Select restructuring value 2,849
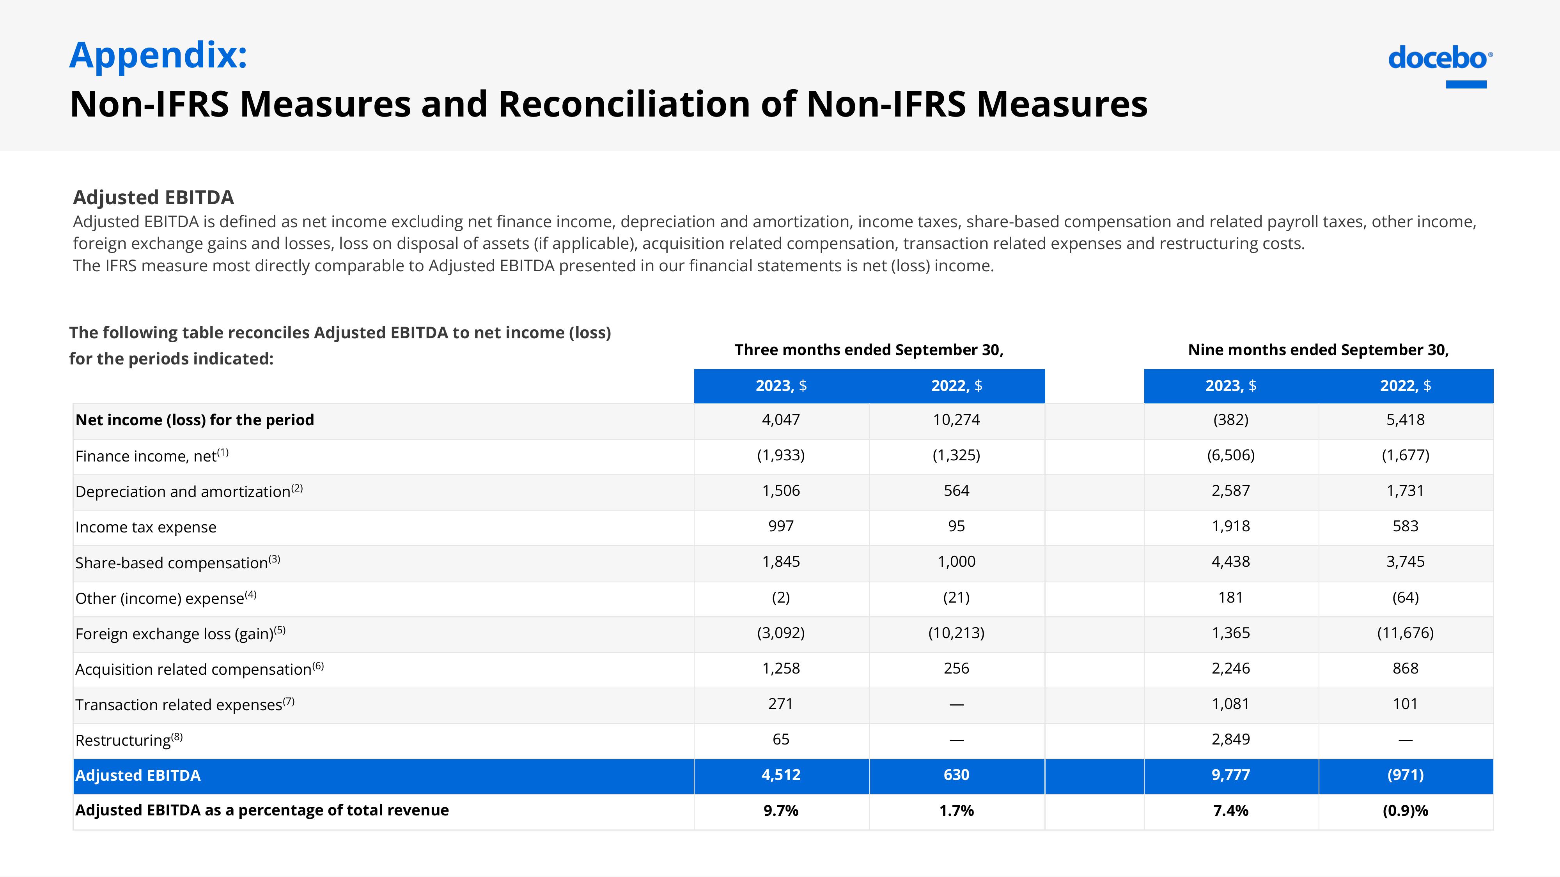Image resolution: width=1560 pixels, height=877 pixels. click(1230, 739)
